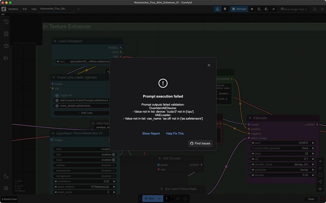Viewport: 326px width, 203px height.
Task: Toggle the more_details lora
Action: (57, 106)
